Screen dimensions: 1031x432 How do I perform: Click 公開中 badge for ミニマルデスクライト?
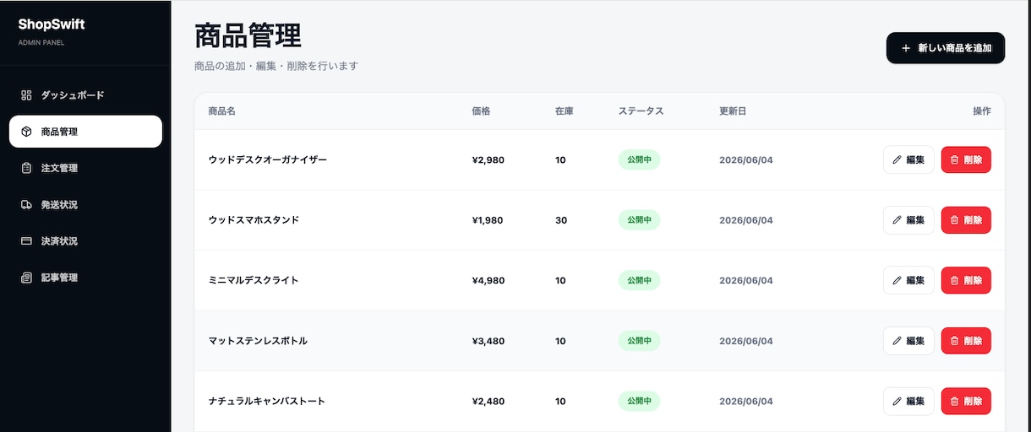(639, 280)
